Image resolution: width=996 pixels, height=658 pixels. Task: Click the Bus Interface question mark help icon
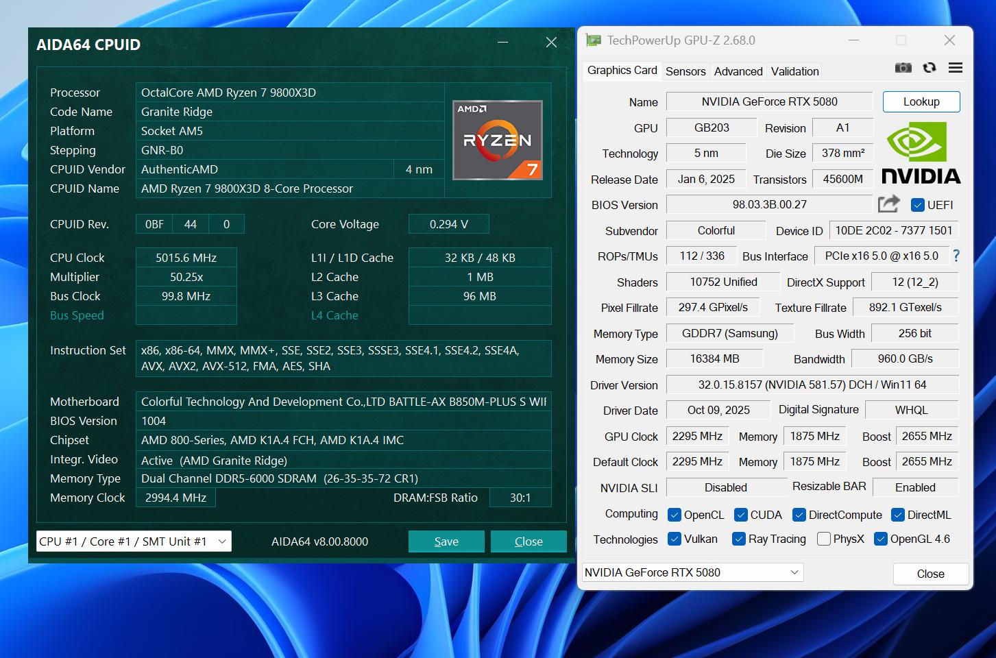coord(957,255)
